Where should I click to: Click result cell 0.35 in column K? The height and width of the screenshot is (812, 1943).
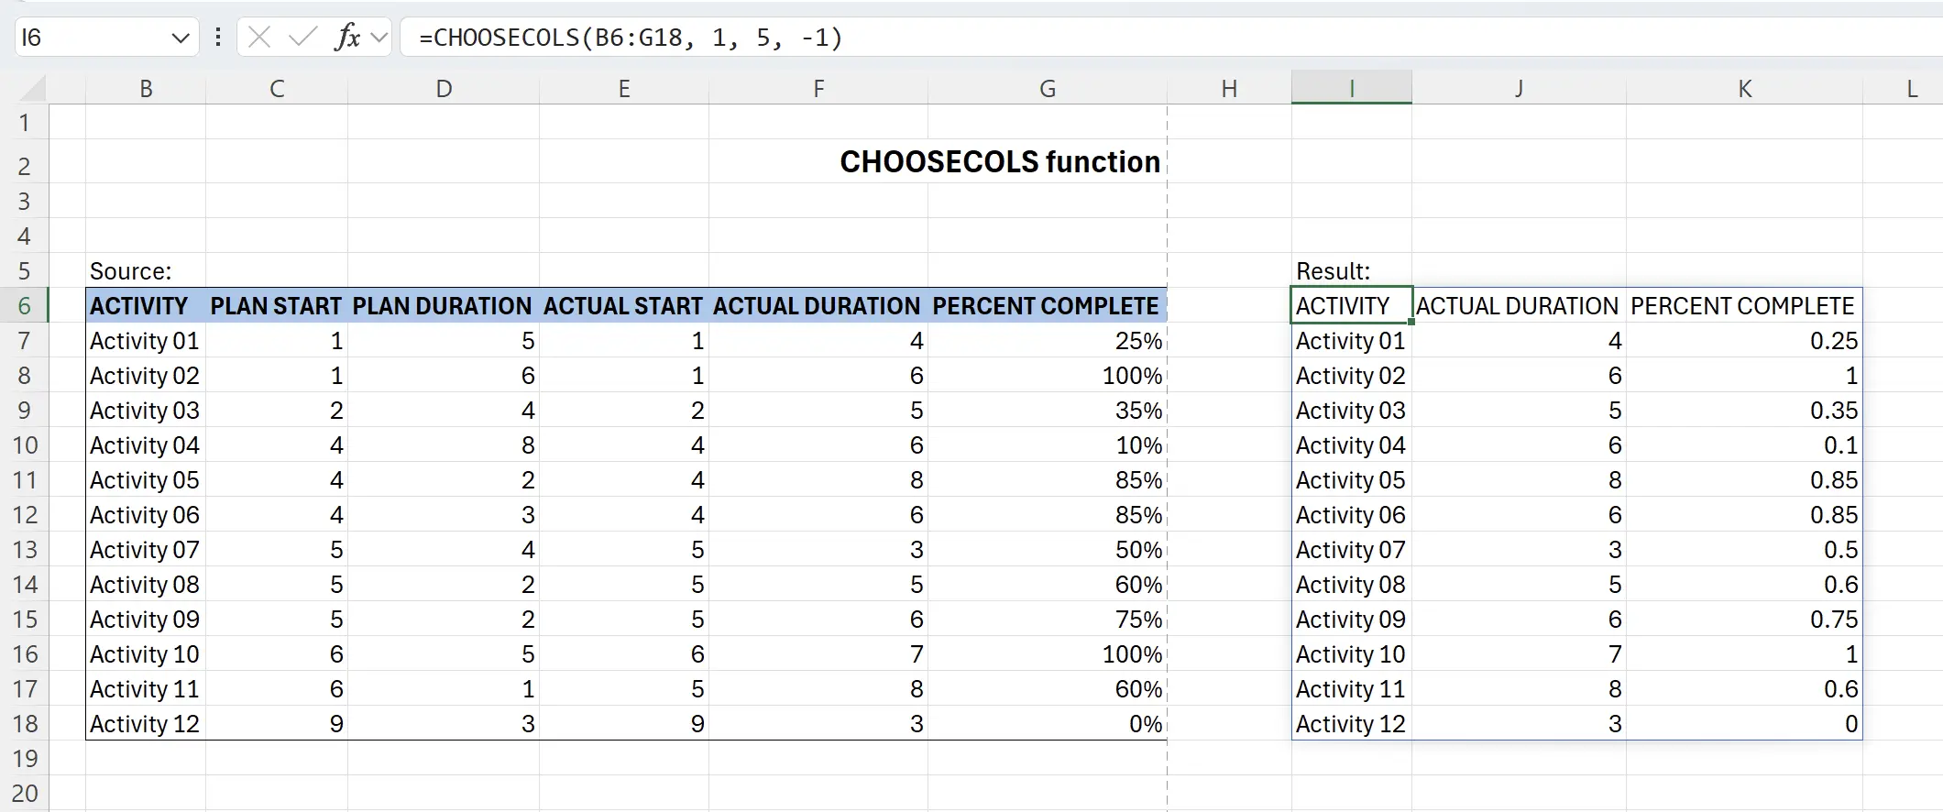point(1744,411)
